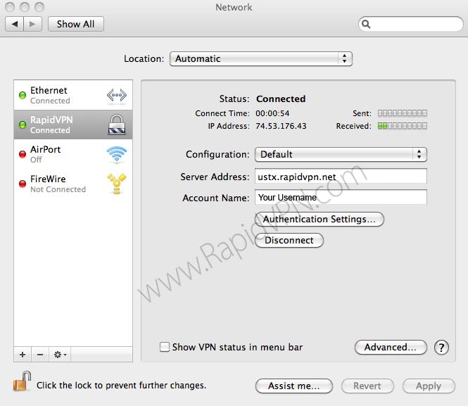Click the connect time 00:00:54
This screenshot has width=468, height=406.
click(272, 113)
